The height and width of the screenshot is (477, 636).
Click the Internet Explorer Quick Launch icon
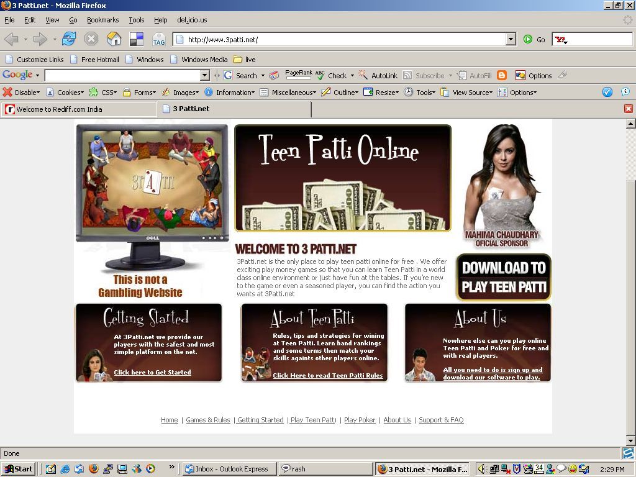pyautogui.click(x=65, y=469)
